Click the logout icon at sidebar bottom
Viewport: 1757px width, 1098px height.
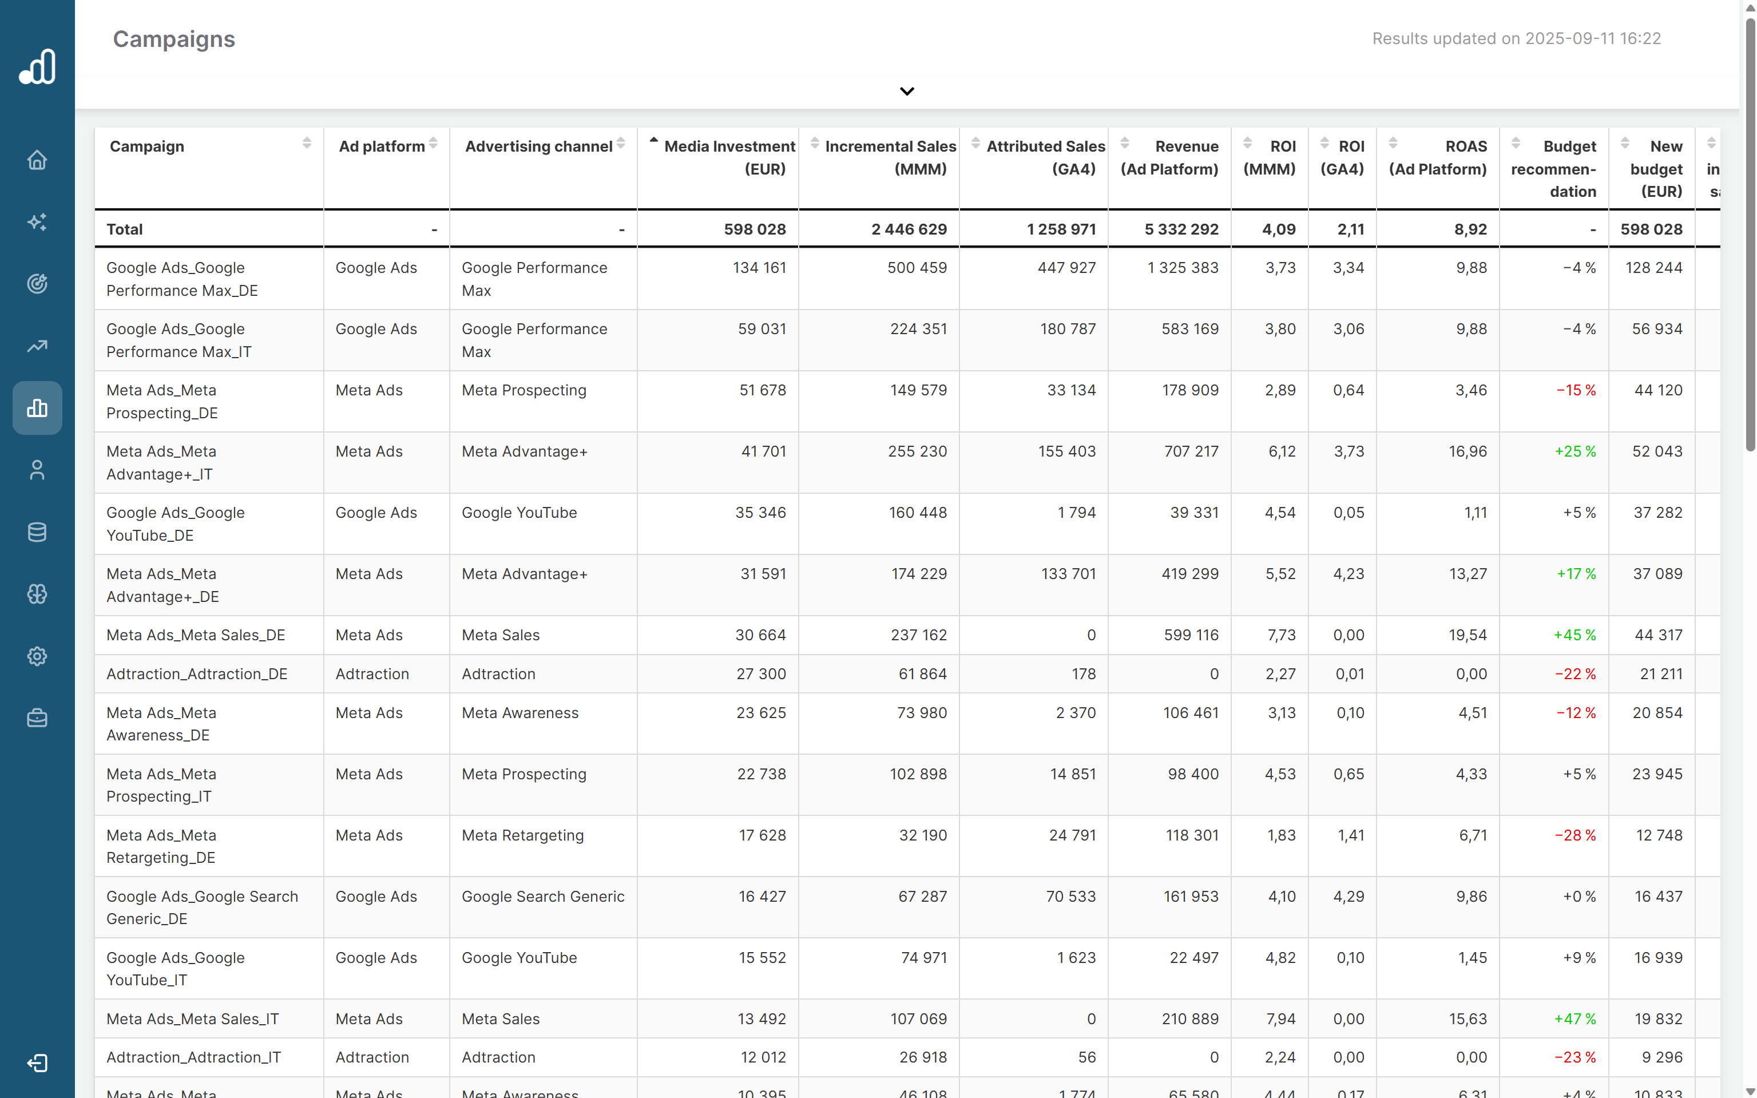tap(37, 1063)
